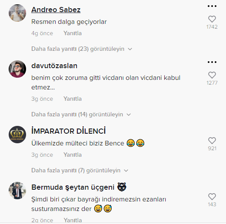Open davutözaslan username
The image size is (226, 224).
54,66
